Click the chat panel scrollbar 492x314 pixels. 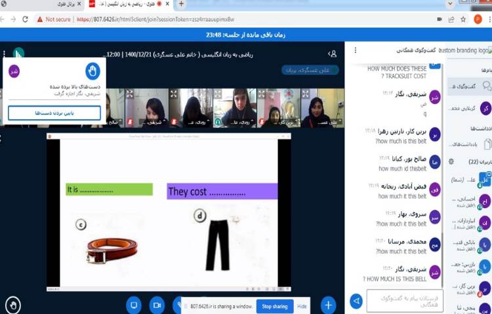442,260
